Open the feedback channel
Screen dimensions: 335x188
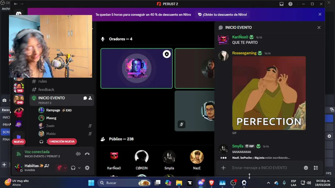[46, 90]
